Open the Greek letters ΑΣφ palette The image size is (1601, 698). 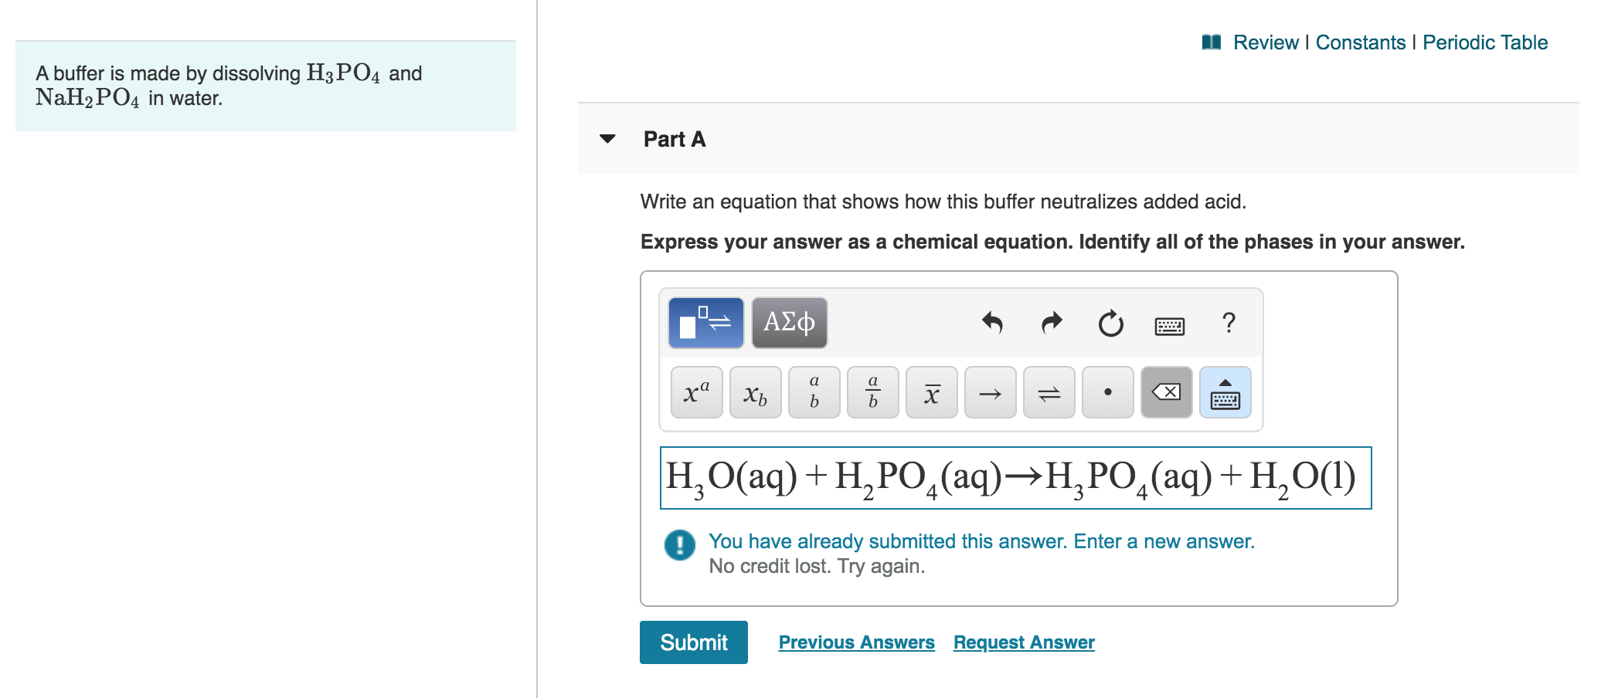point(789,322)
